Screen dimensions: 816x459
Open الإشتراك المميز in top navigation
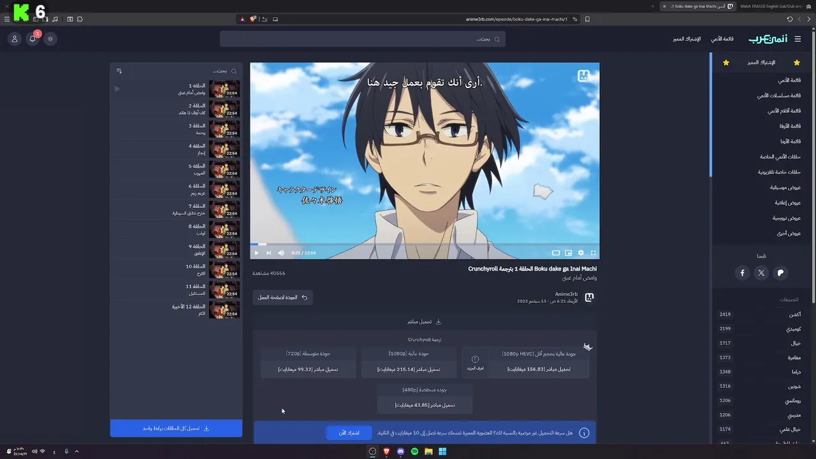pyautogui.click(x=687, y=39)
